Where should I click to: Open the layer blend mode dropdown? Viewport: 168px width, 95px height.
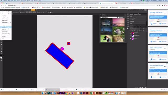133,29
